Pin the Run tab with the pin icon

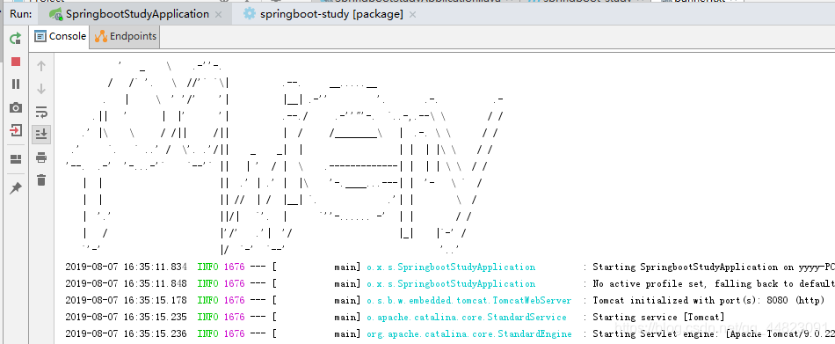[x=16, y=187]
